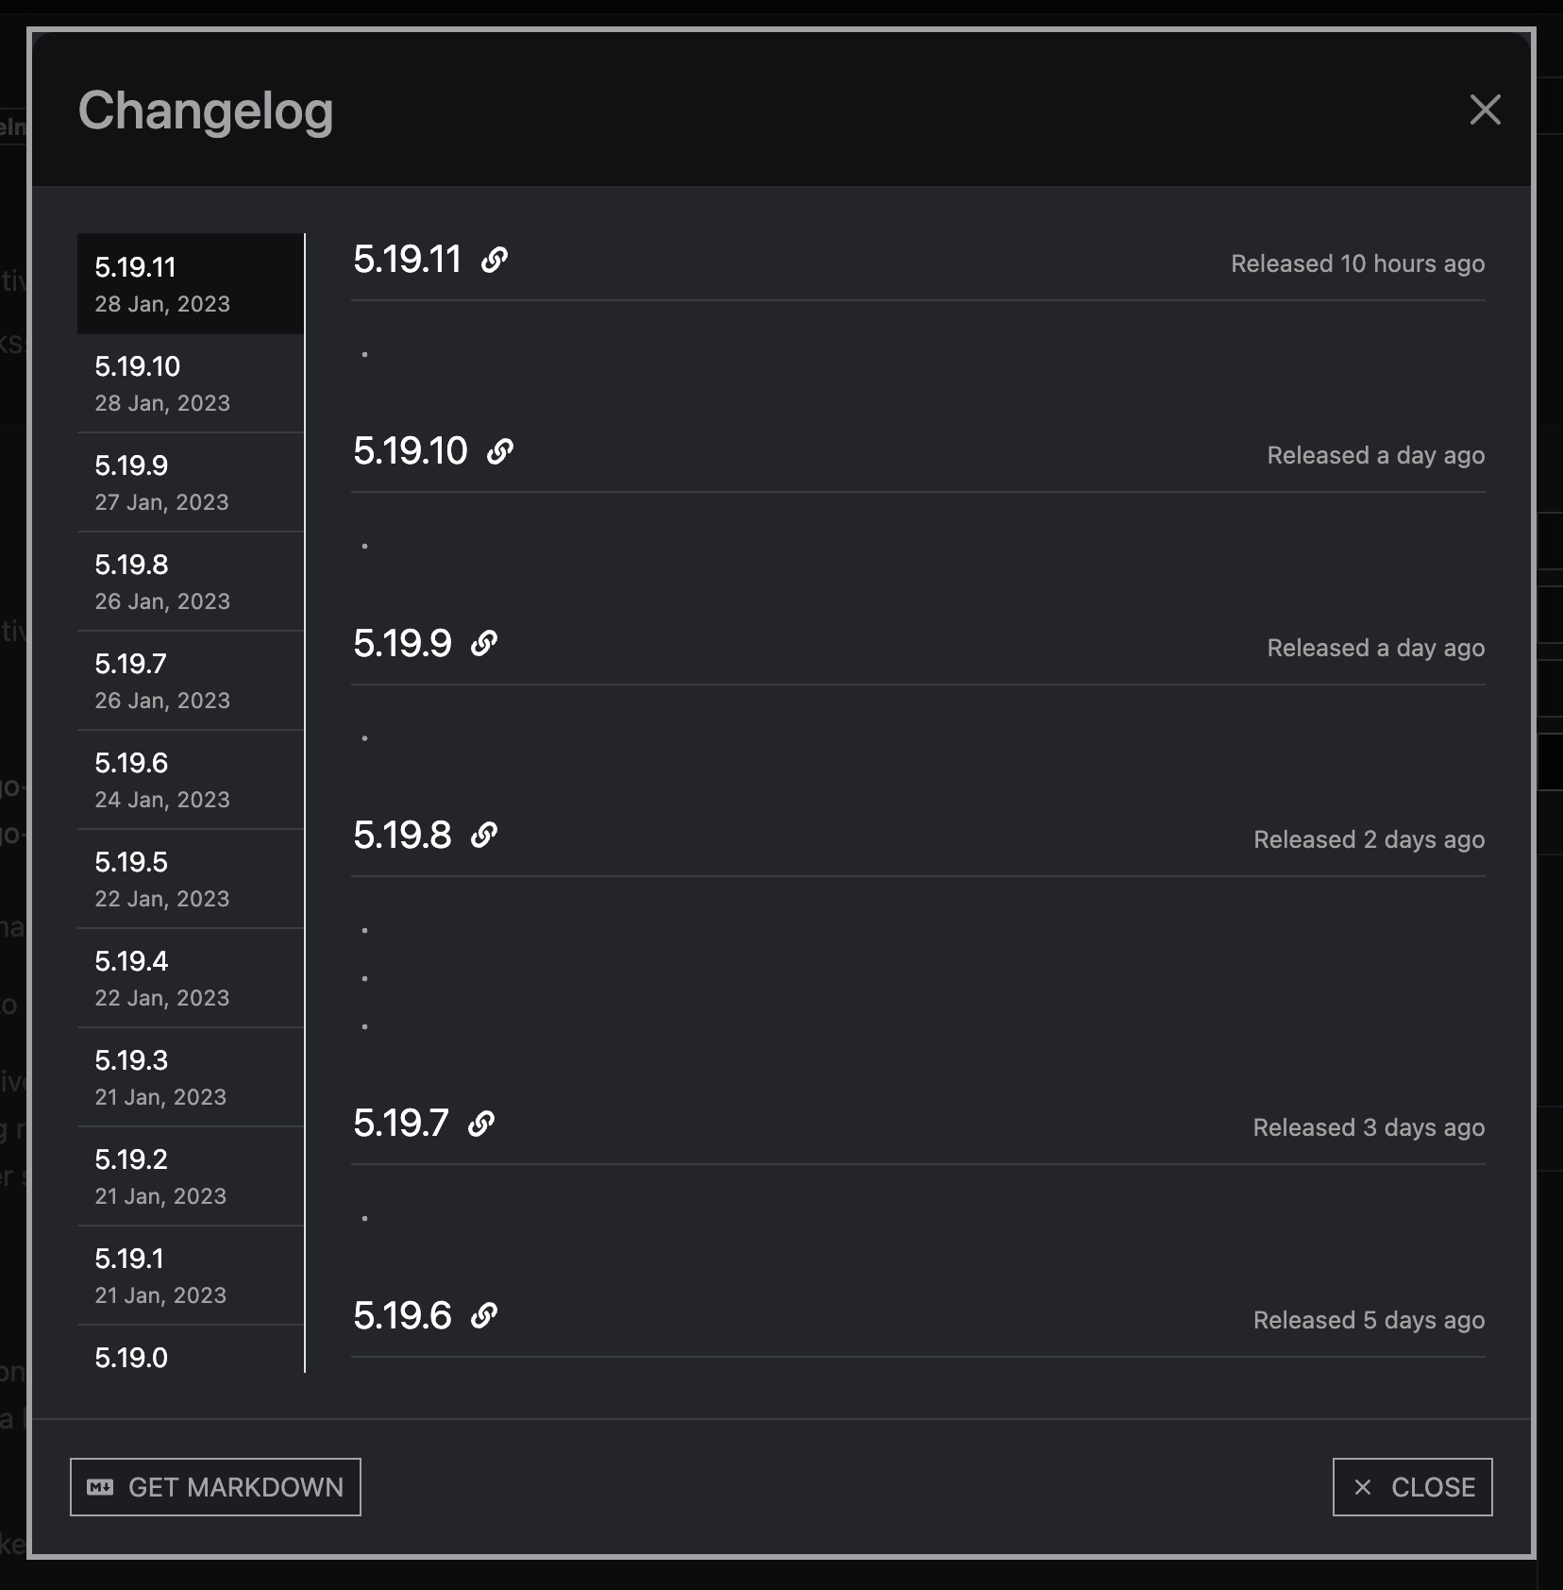Copy the permalink for release 5.19.9
This screenshot has height=1590, width=1563.
(x=484, y=642)
